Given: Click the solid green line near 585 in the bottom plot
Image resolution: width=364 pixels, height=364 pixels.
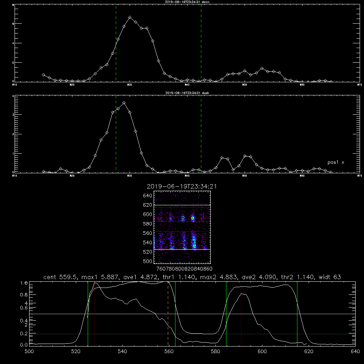Looking at the screenshot, I should point(226,313).
